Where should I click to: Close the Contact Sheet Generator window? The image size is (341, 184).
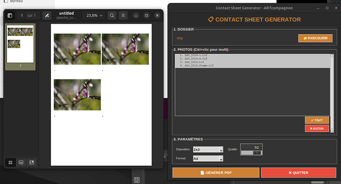point(336,8)
